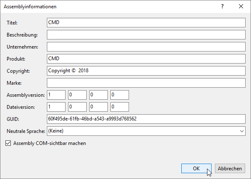251x179 pixels.
Task: Click Dateiversion last number box
Action: point(119,107)
